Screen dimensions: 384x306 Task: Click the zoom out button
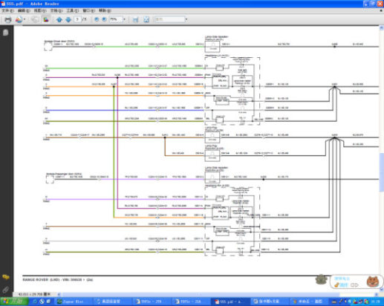[x=97, y=19]
